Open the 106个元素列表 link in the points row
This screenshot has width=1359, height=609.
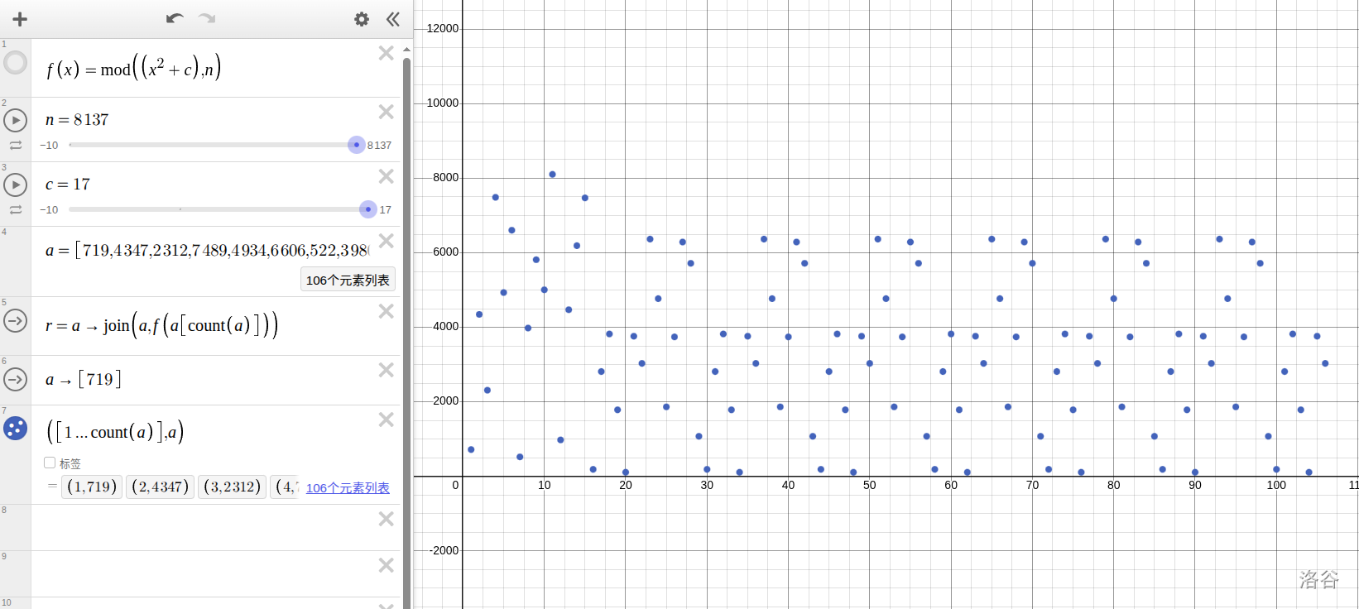tap(348, 488)
